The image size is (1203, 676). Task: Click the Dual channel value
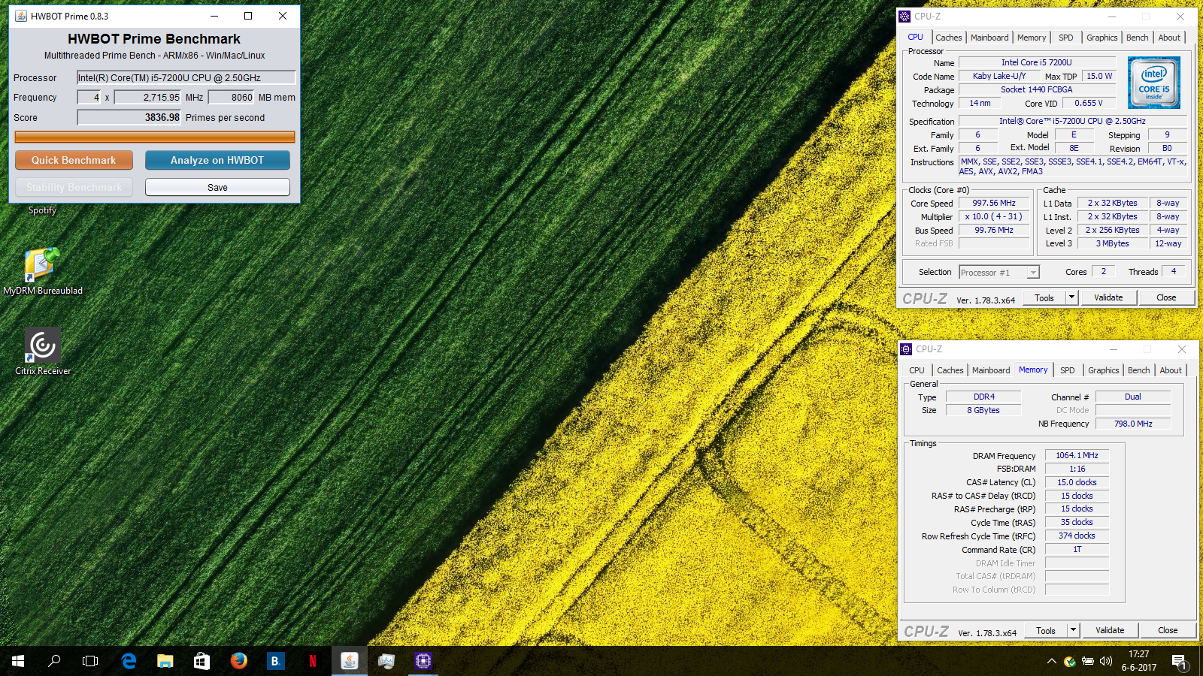coord(1132,397)
